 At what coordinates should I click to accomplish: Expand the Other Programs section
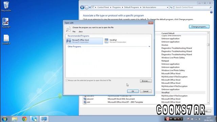[x=149, y=46]
